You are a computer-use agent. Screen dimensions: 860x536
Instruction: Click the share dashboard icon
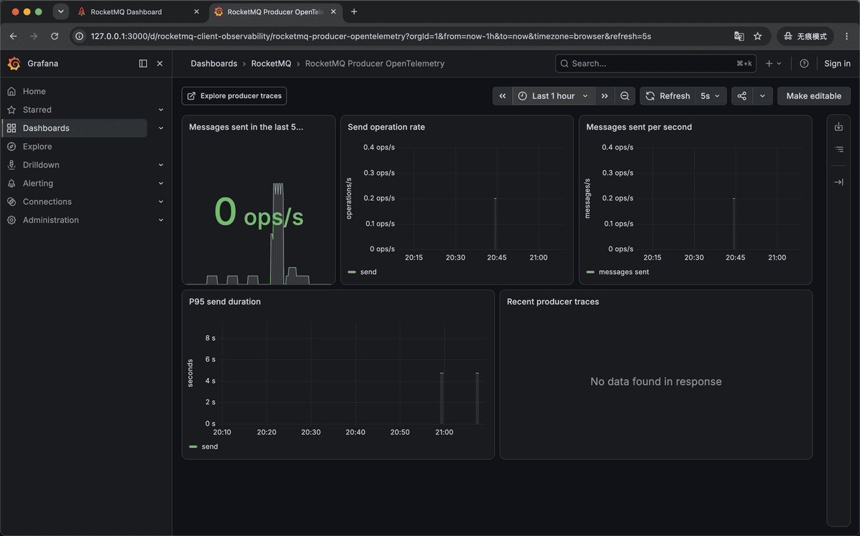click(742, 96)
